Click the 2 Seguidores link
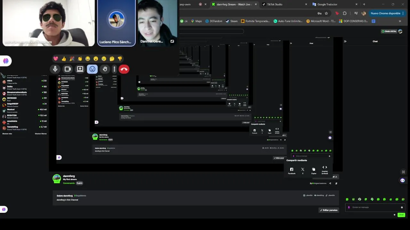The height and width of the screenshot is (230, 410). point(80,195)
